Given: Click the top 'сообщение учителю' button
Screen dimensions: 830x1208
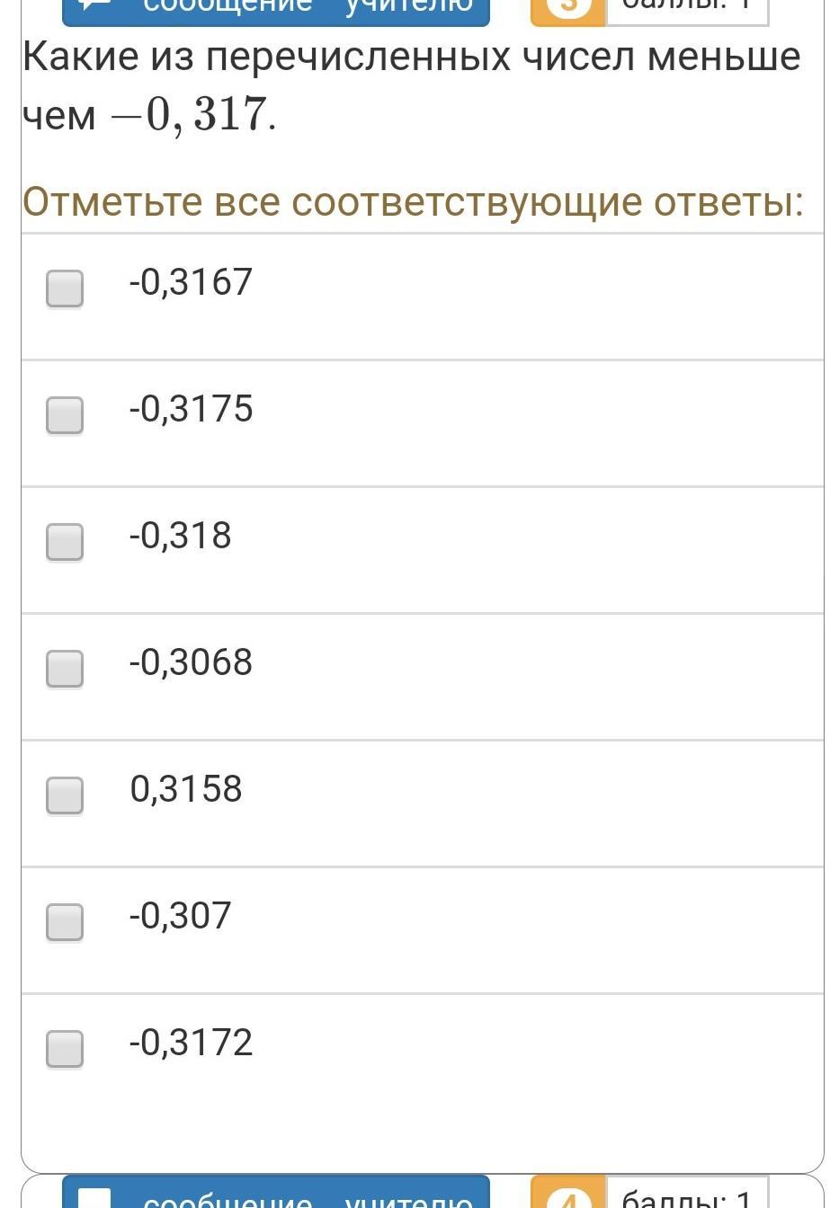Looking at the screenshot, I should [276, 9].
